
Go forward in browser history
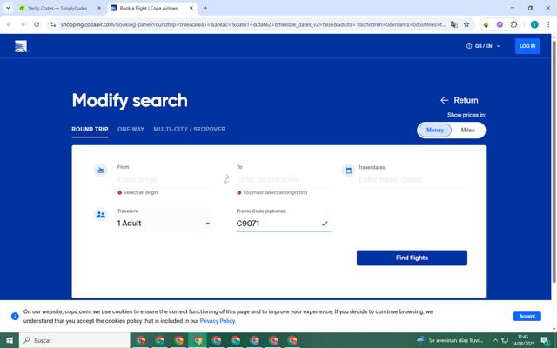pos(23,24)
